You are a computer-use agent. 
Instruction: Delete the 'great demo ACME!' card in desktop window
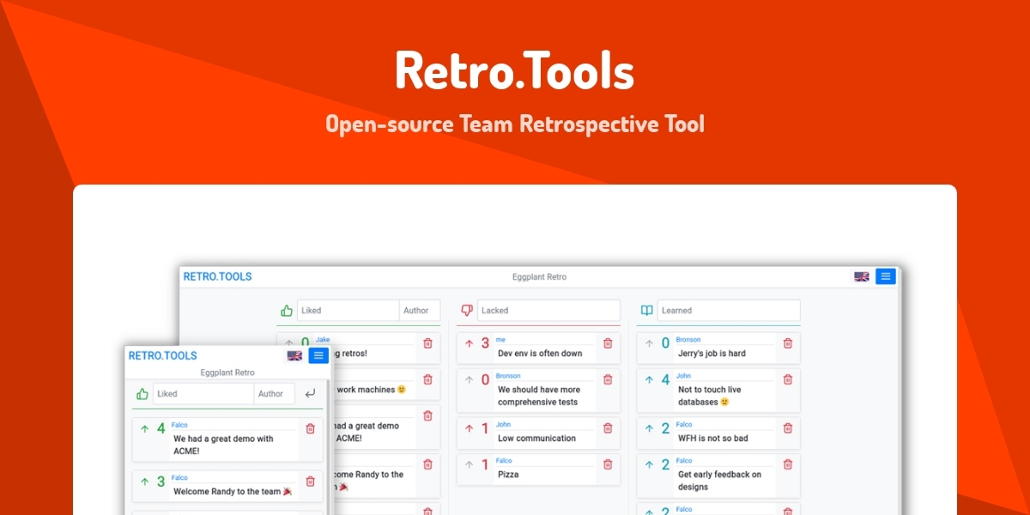(427, 415)
